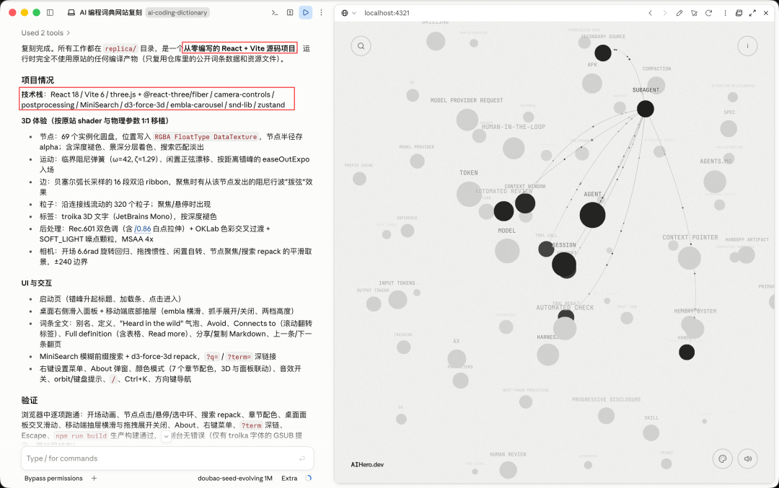Click the upload/export box icon in toolbar
The height and width of the screenshot is (488, 779).
click(x=290, y=12)
